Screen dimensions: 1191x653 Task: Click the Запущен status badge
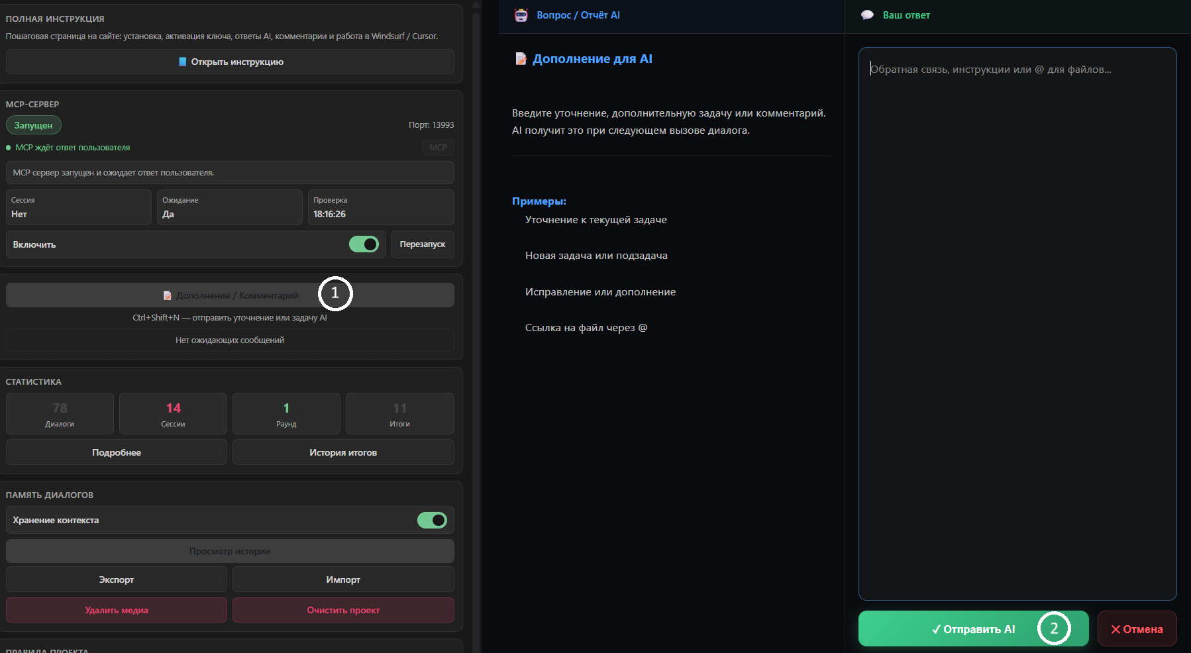point(34,125)
